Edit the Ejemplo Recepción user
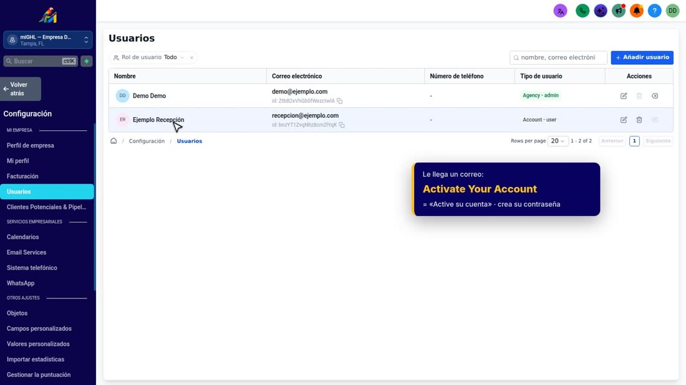This screenshot has height=385, width=686. (x=624, y=120)
